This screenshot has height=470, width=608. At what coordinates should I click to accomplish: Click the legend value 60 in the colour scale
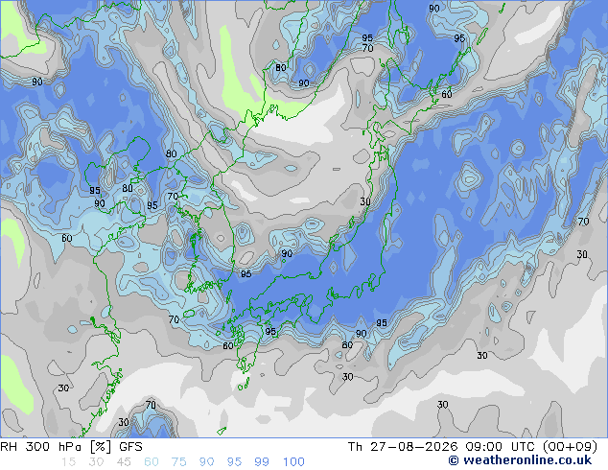coord(152,462)
